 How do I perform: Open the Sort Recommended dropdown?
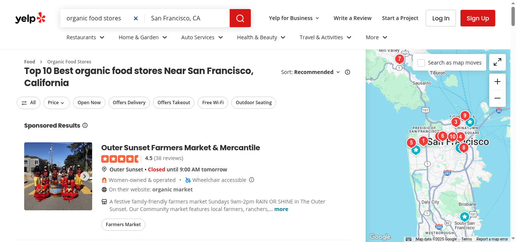(x=317, y=72)
